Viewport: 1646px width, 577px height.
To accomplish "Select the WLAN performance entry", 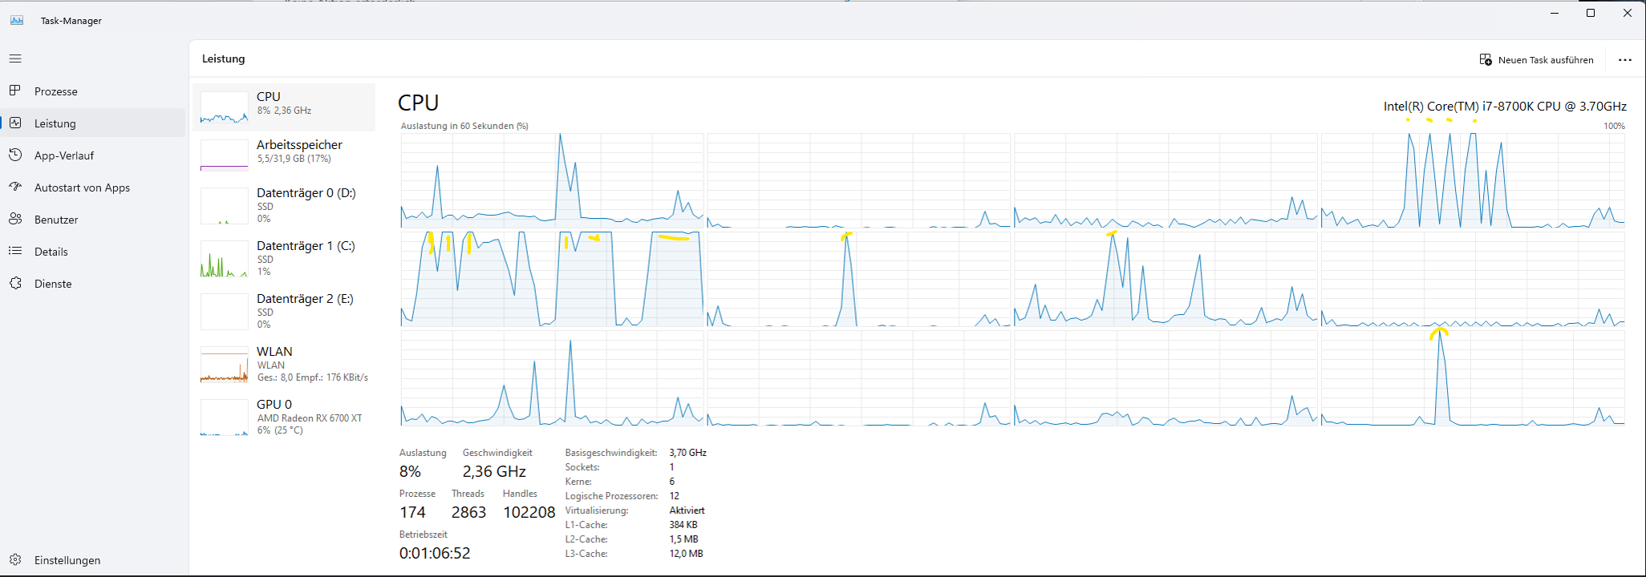I will [x=284, y=364].
